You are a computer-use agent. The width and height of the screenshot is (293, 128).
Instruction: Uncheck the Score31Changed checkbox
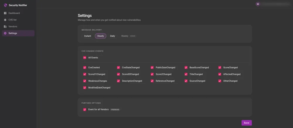[85, 74]
